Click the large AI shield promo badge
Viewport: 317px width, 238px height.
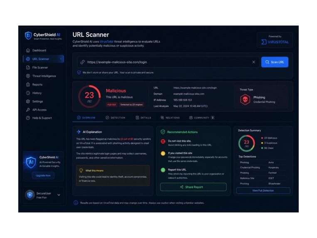coord(31,162)
